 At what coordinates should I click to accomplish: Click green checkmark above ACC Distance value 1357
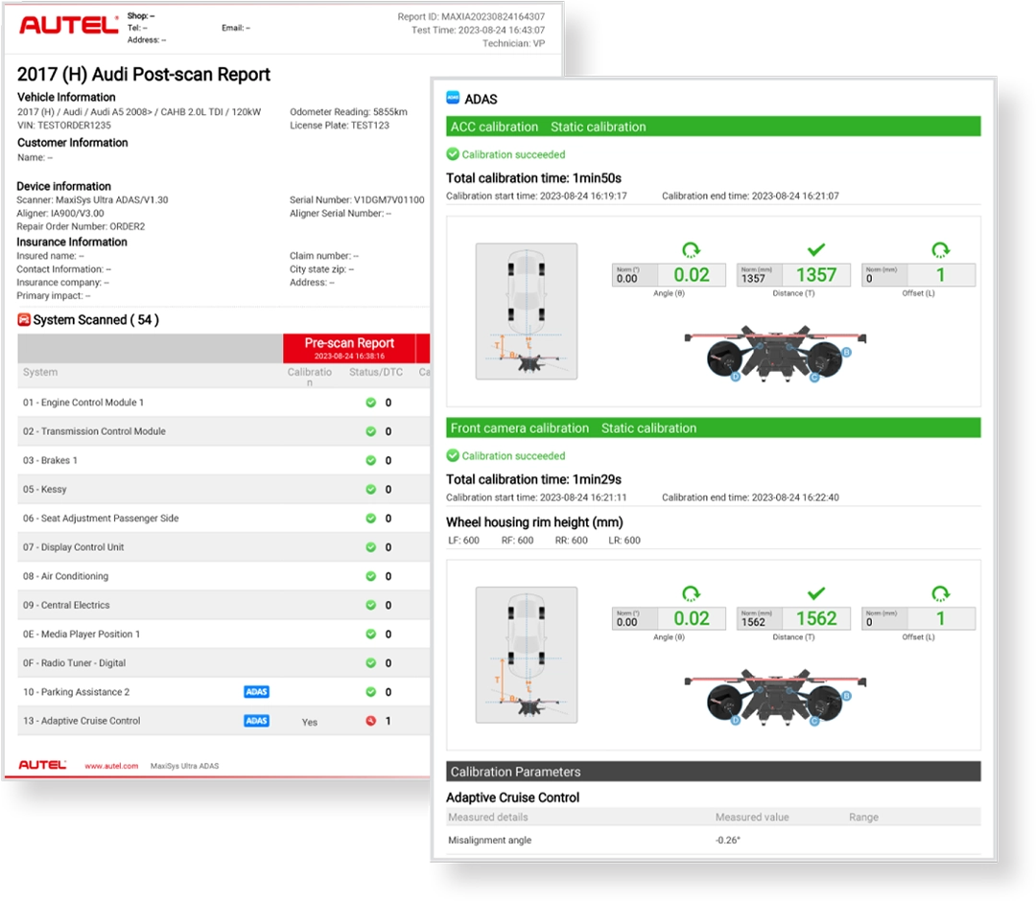pos(816,249)
